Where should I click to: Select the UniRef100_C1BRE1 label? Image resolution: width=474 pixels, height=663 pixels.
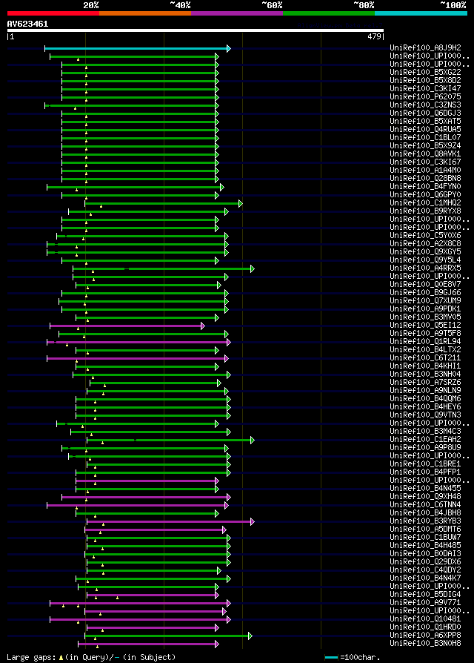click(425, 464)
